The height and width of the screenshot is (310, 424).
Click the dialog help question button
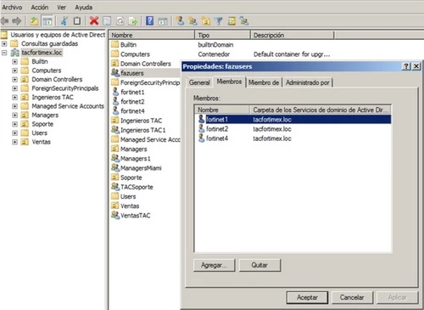point(406,66)
